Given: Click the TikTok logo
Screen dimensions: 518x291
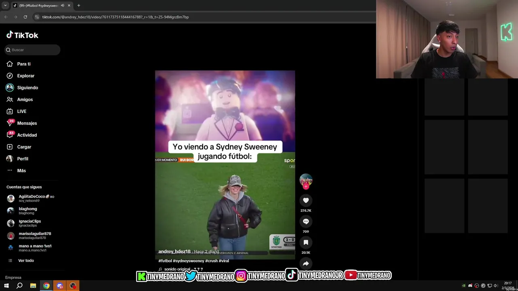Looking at the screenshot, I should click(22, 35).
